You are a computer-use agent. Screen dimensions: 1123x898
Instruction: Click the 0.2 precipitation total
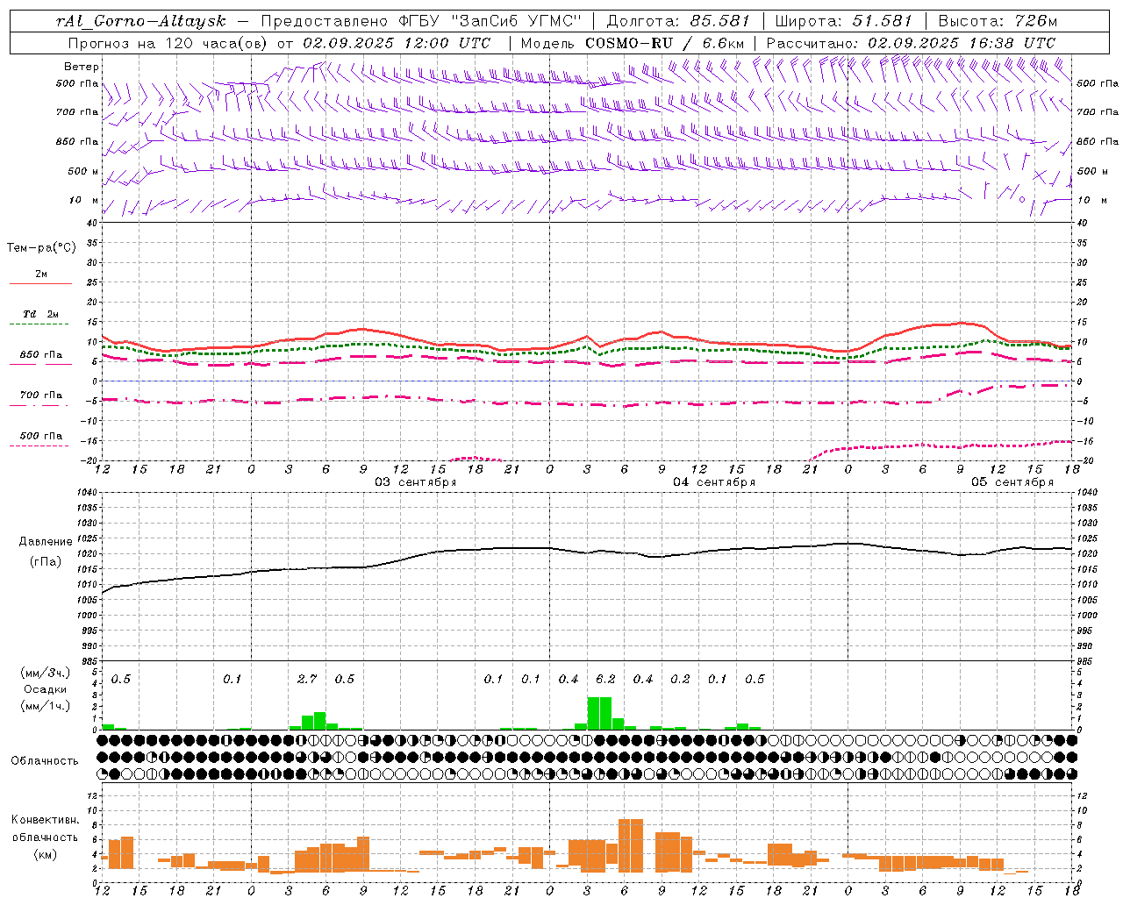pyautogui.click(x=680, y=679)
